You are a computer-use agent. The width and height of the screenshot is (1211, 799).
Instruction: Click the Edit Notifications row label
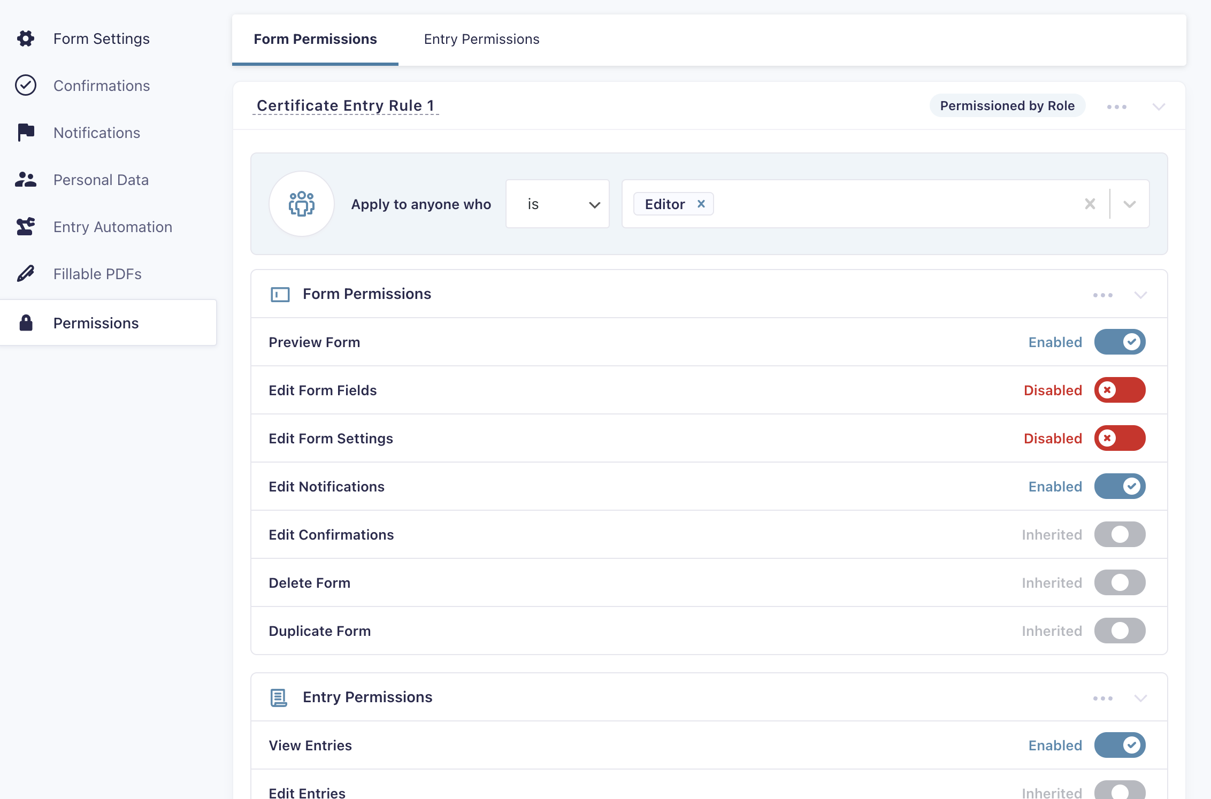[x=326, y=487]
